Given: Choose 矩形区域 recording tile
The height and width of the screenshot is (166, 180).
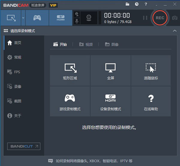Looking at the screenshot, I should coord(70,70).
